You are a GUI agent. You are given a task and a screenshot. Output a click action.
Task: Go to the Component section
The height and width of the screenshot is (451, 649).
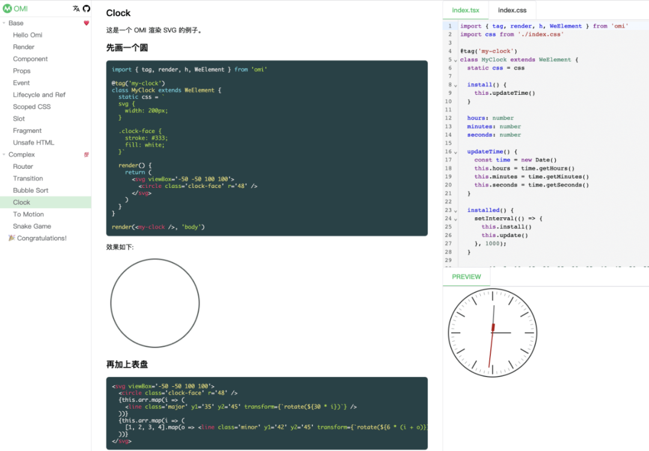tap(30, 59)
